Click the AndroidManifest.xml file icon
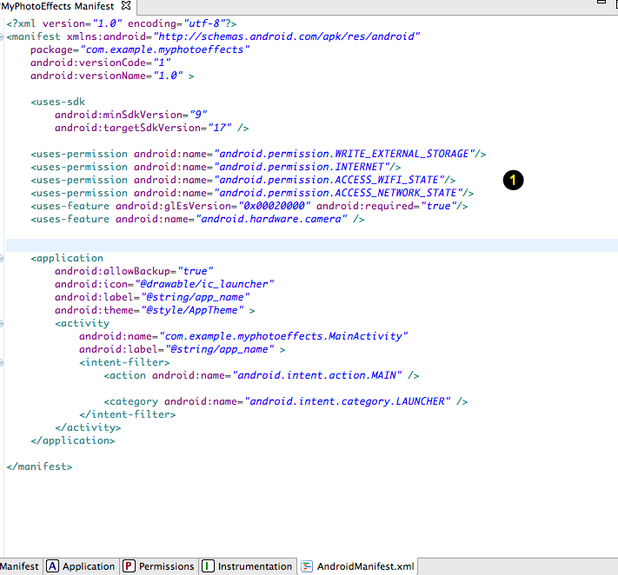The image size is (618, 575). tap(307, 566)
